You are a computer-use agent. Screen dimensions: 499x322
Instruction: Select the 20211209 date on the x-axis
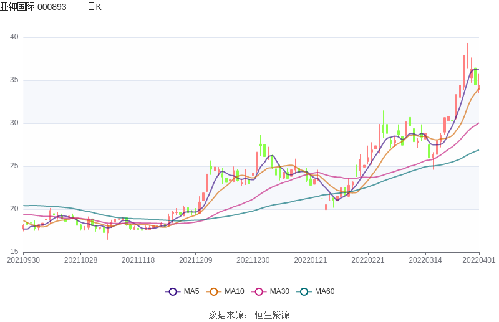(x=196, y=260)
